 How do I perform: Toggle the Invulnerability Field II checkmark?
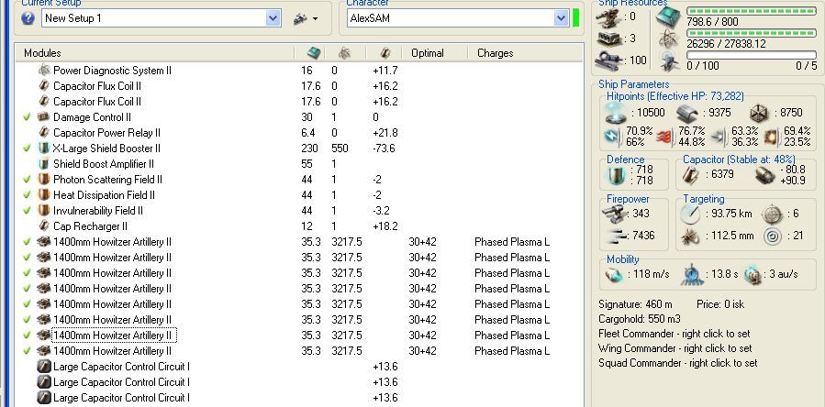click(28, 211)
